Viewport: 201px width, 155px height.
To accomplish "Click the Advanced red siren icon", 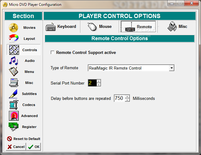I will (14, 116).
